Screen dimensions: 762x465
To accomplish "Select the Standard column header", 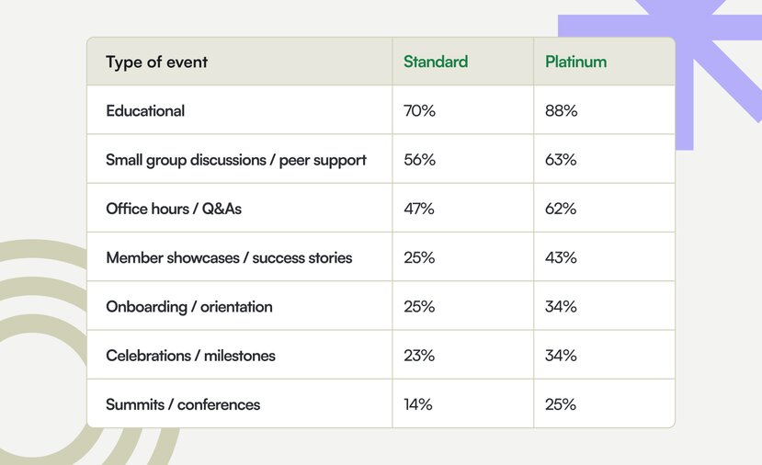I will click(436, 62).
